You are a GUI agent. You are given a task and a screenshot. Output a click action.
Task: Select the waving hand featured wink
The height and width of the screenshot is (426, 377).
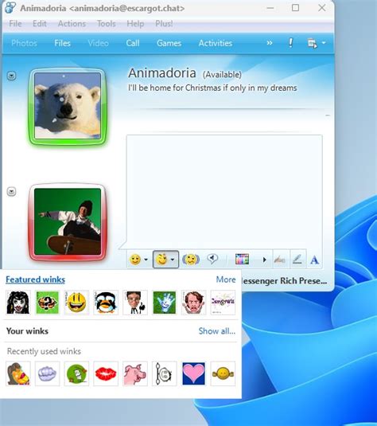point(164,303)
